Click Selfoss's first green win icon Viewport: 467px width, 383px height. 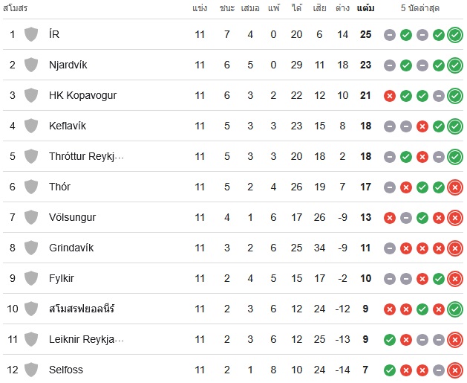(390, 370)
